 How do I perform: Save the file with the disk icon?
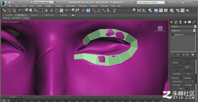17,2
